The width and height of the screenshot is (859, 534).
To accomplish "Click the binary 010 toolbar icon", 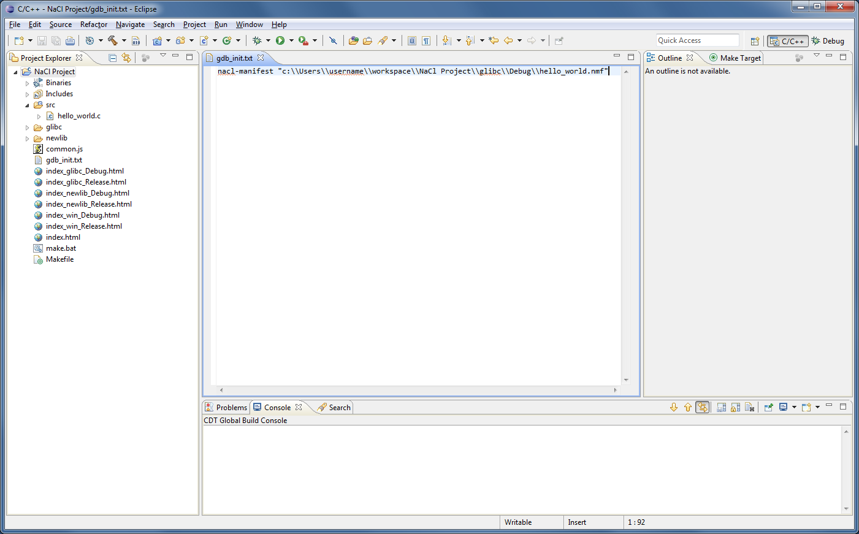I will coord(136,41).
